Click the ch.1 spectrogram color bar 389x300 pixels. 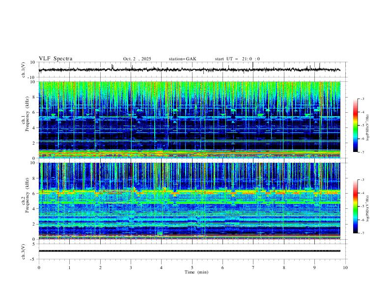click(x=355, y=125)
